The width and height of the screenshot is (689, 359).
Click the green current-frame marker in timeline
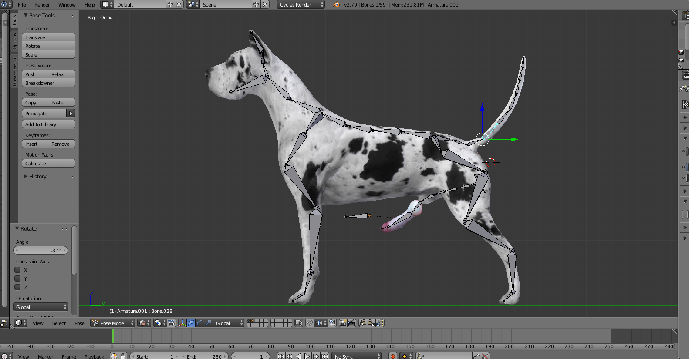112,336
